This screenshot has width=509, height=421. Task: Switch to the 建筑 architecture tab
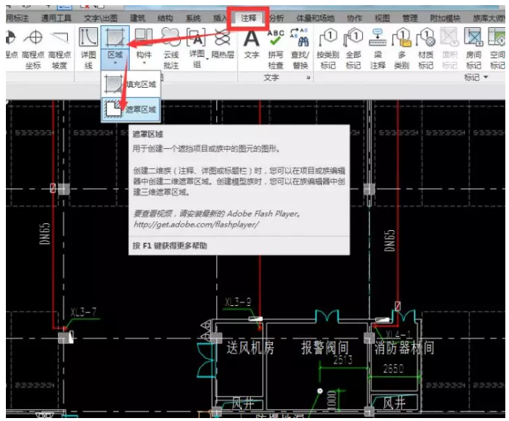[138, 18]
